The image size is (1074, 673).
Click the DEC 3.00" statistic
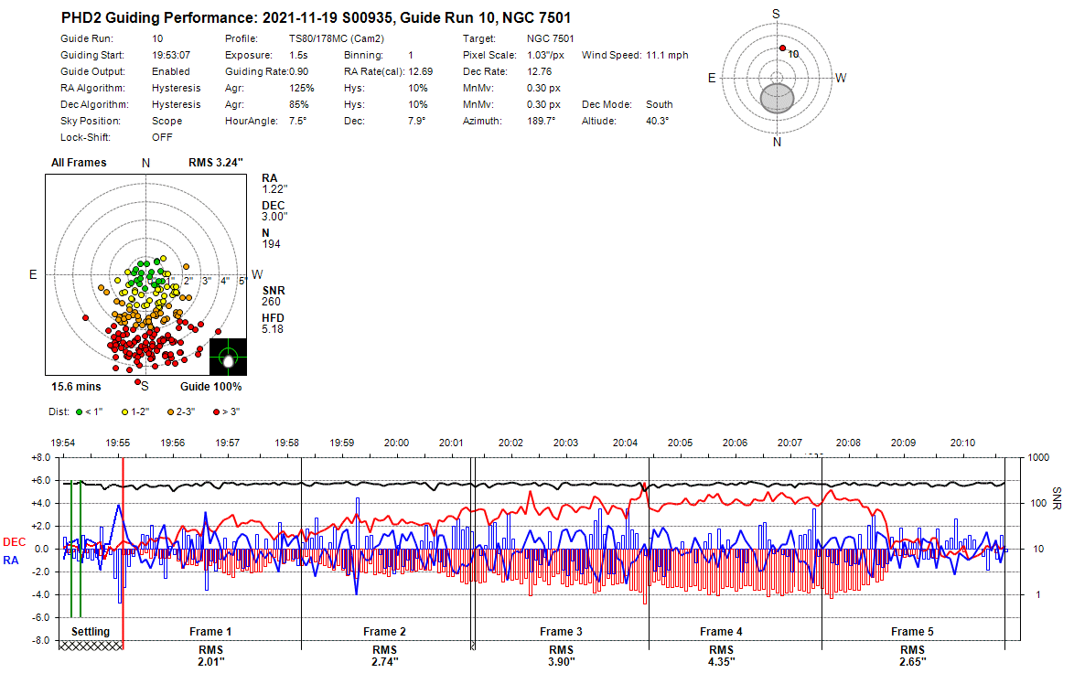point(274,211)
